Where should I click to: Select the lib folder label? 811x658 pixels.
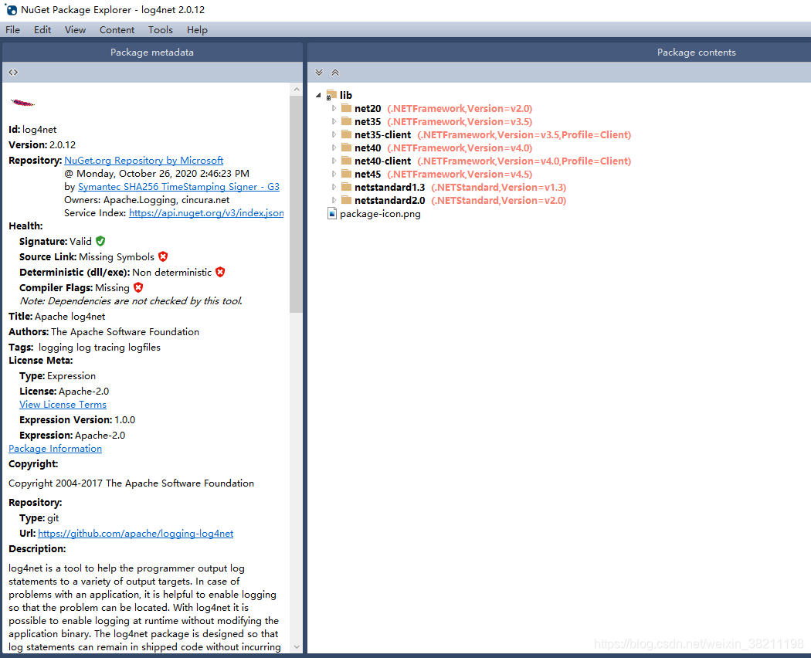[346, 95]
